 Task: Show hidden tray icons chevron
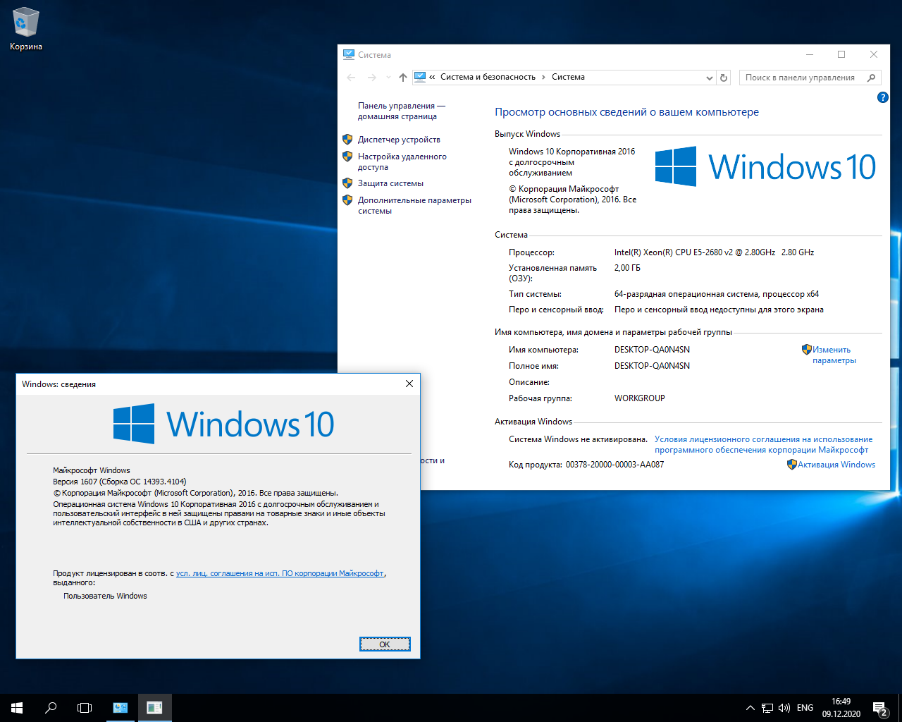(x=750, y=708)
